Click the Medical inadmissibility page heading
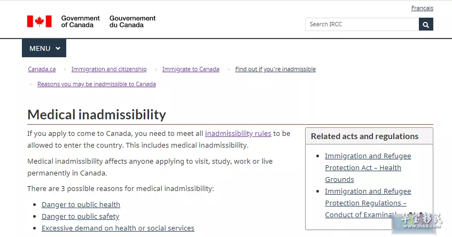Viewport: 452px width, 237px height. point(97,114)
